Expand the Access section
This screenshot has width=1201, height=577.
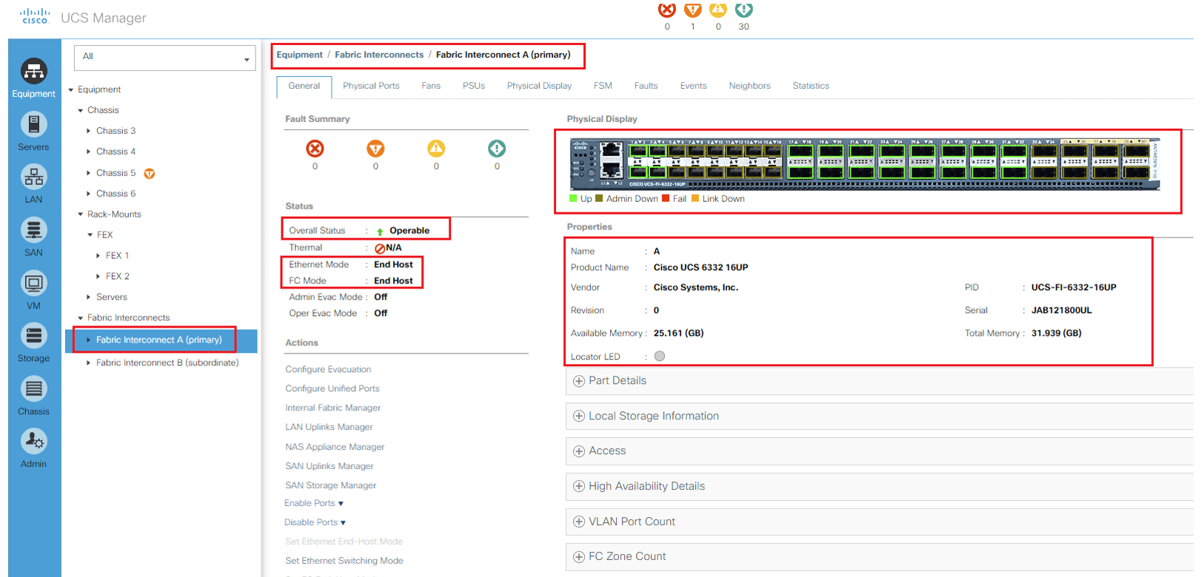coord(579,451)
